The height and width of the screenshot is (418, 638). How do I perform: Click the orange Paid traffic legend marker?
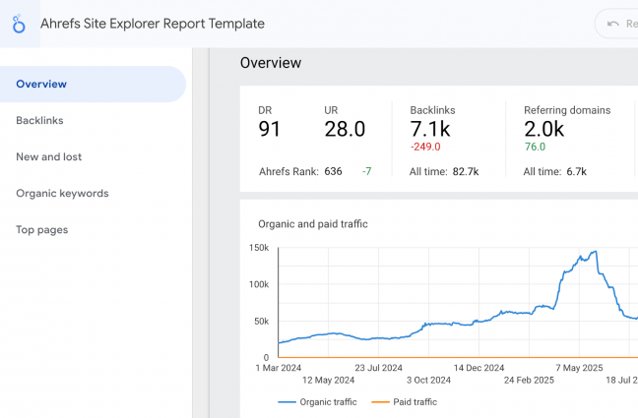tap(379, 401)
